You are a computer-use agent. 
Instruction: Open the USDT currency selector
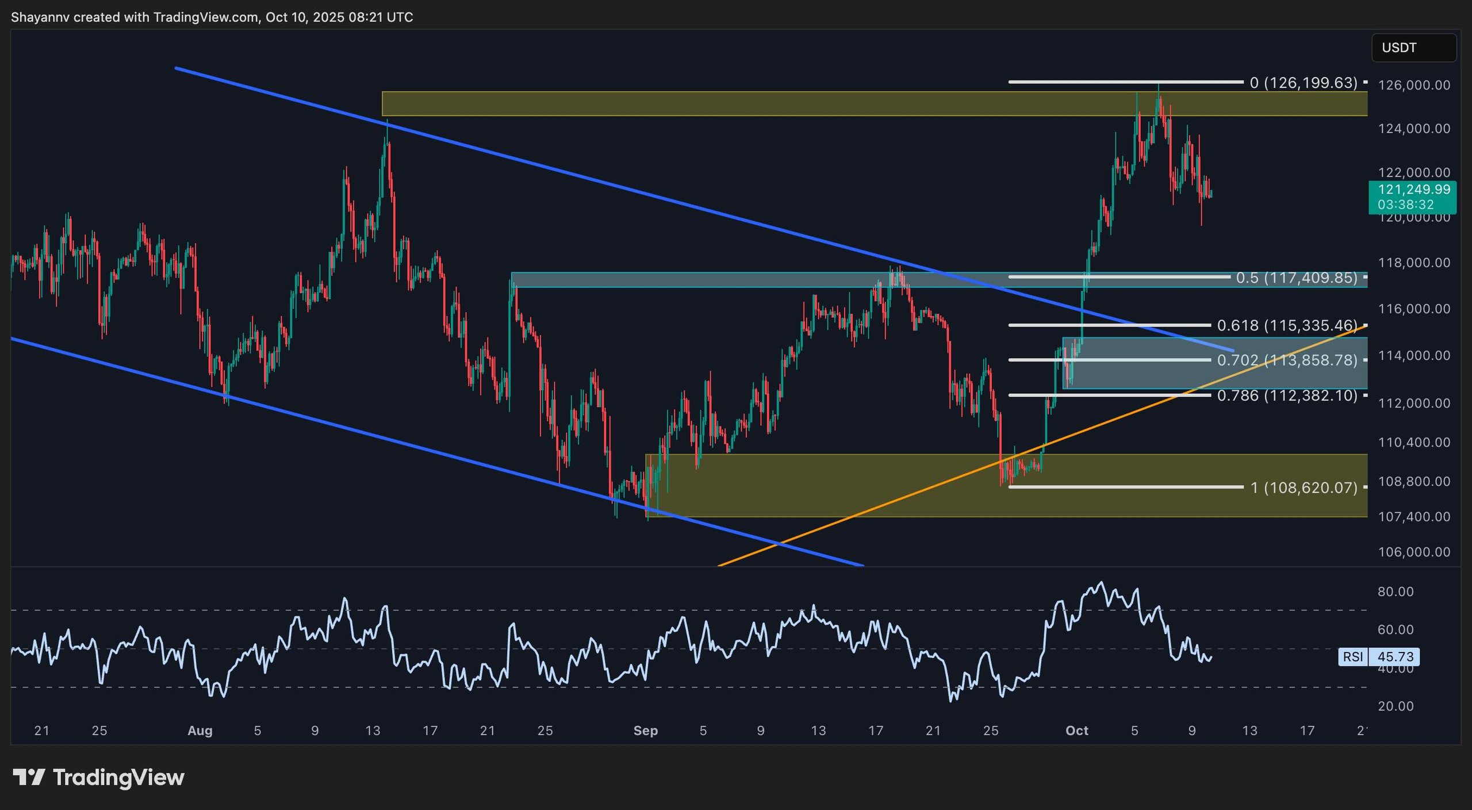(x=1413, y=48)
